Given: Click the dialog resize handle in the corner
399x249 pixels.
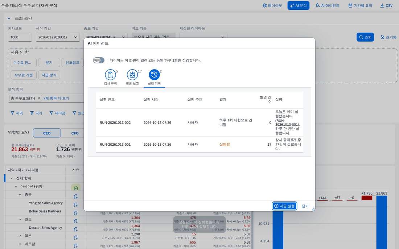Looking at the screenshot, I should 313,209.
